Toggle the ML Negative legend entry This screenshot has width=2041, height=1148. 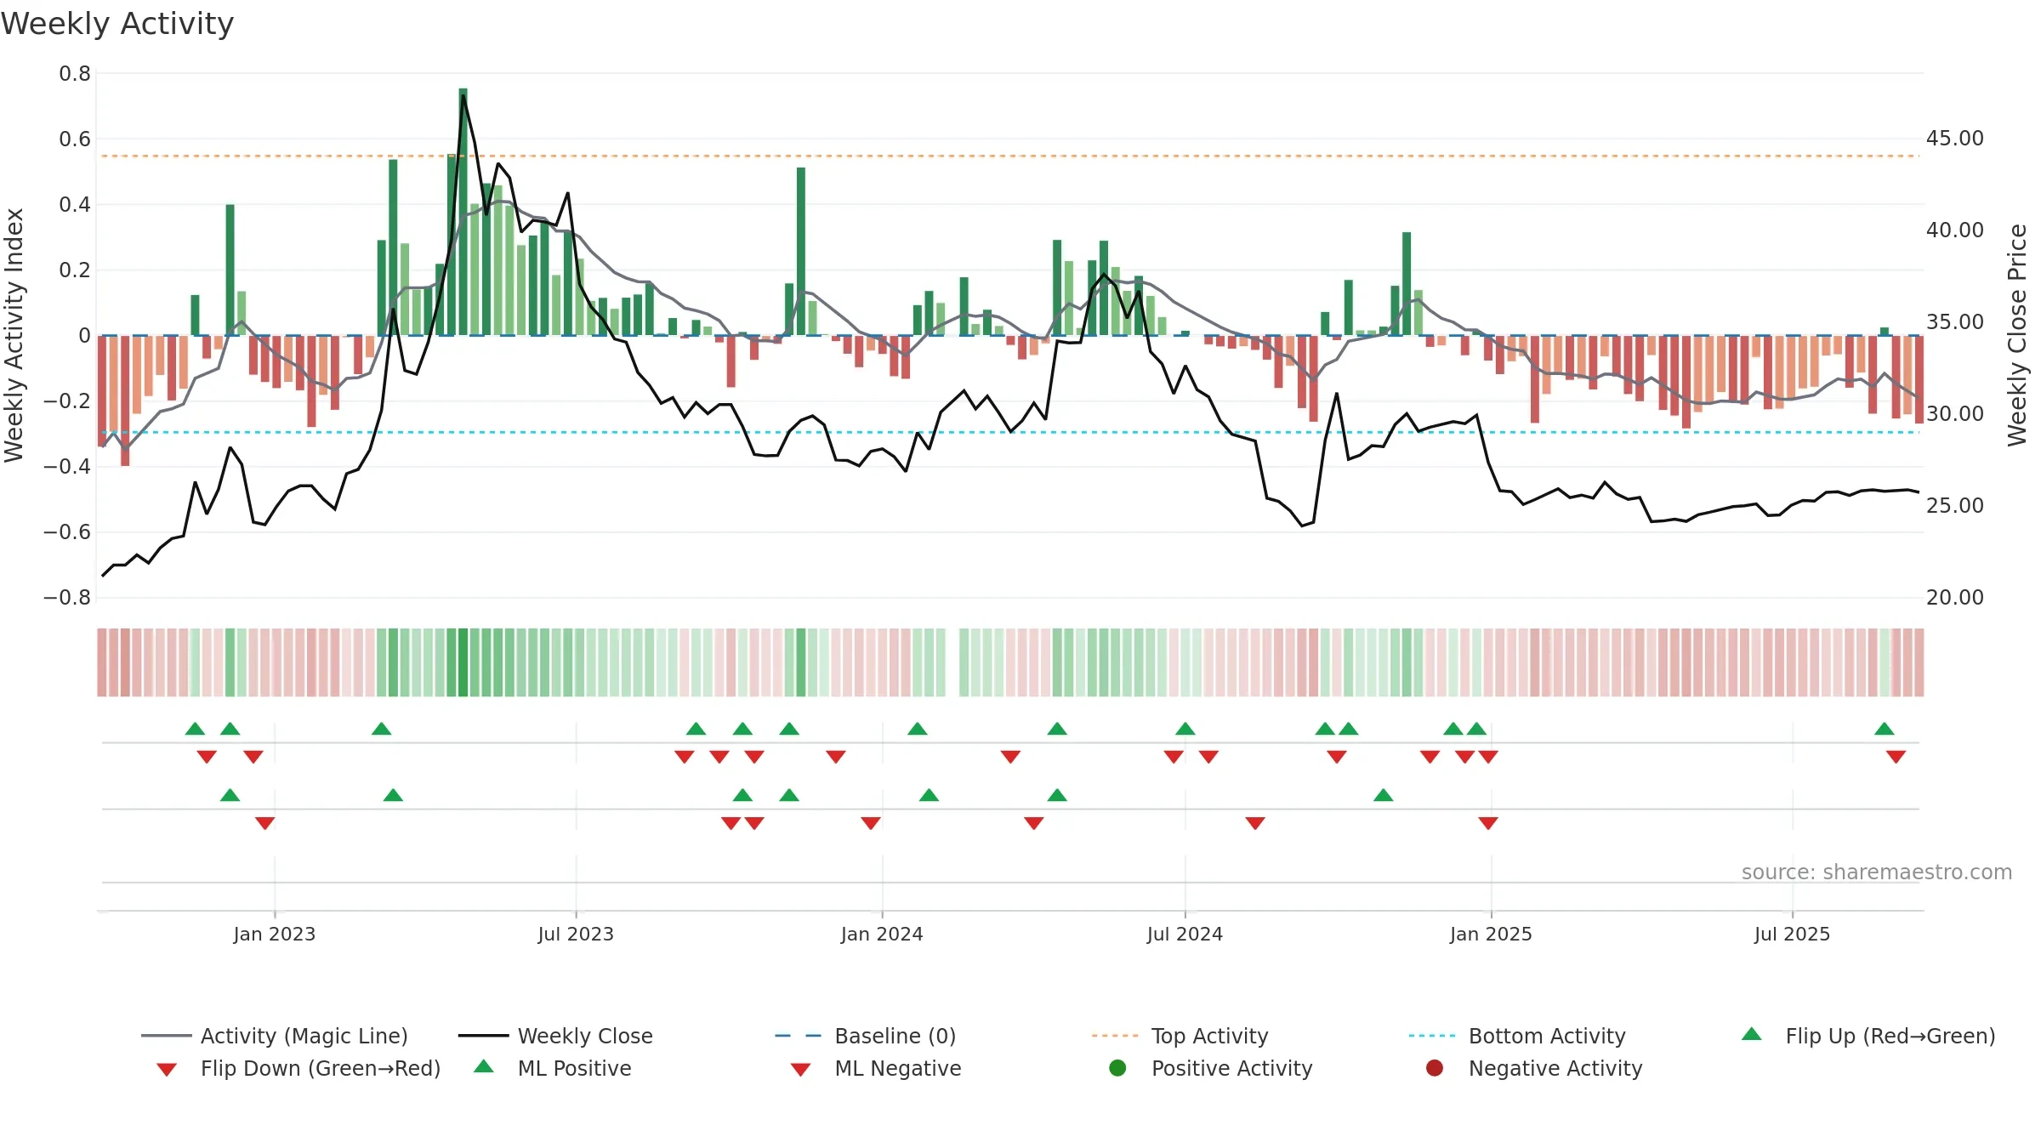click(876, 1068)
